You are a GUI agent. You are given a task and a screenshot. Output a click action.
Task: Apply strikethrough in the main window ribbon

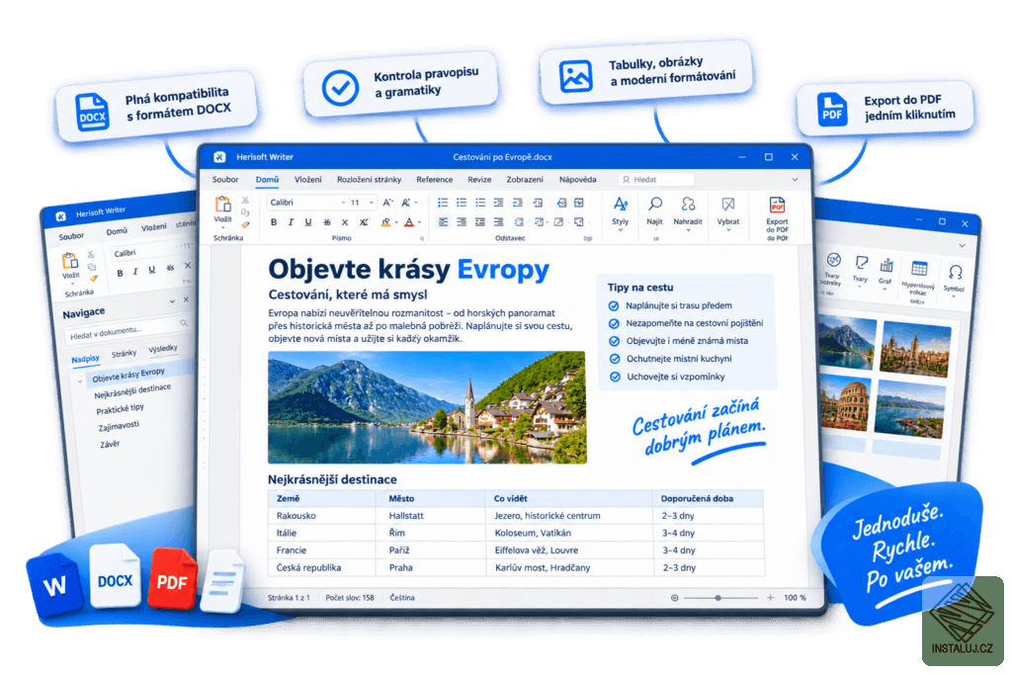click(x=326, y=222)
